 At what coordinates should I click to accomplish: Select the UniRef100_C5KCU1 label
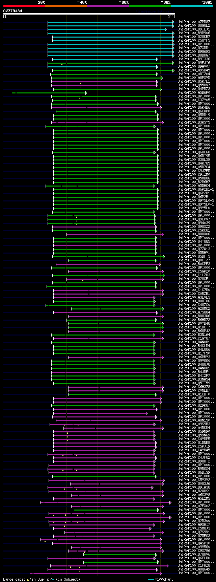pos(194,230)
